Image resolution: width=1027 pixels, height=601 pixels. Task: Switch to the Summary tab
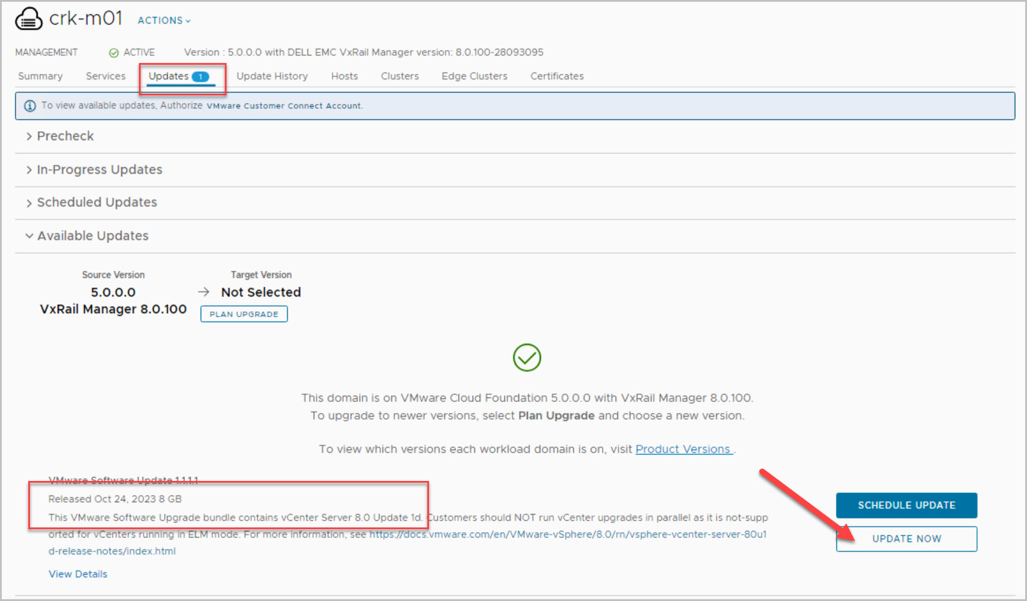point(40,77)
